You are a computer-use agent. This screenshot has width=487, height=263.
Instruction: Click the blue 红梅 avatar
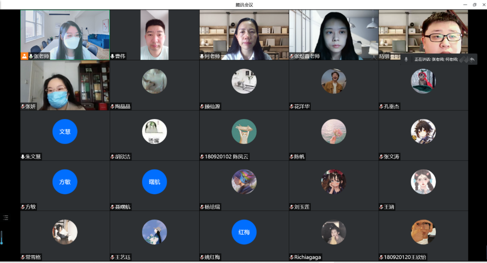[244, 232]
